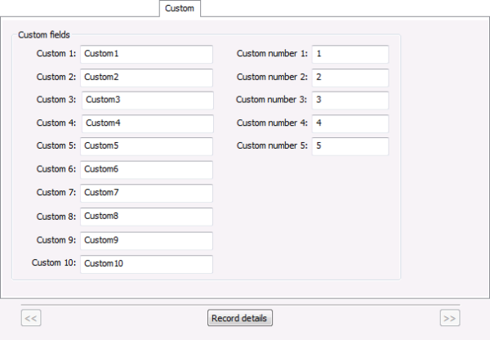
Task: Switch to the Custom tab
Action: click(180, 8)
